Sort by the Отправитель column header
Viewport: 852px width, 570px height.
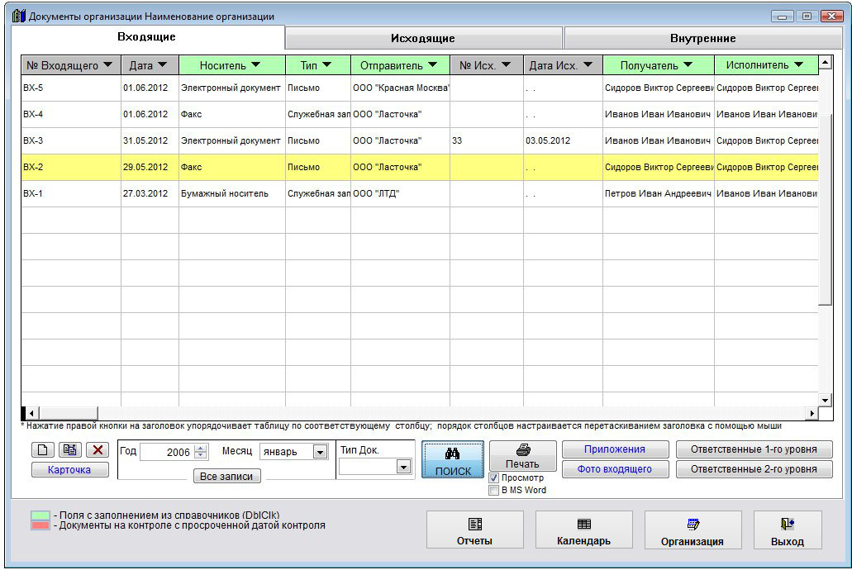pyautogui.click(x=400, y=65)
